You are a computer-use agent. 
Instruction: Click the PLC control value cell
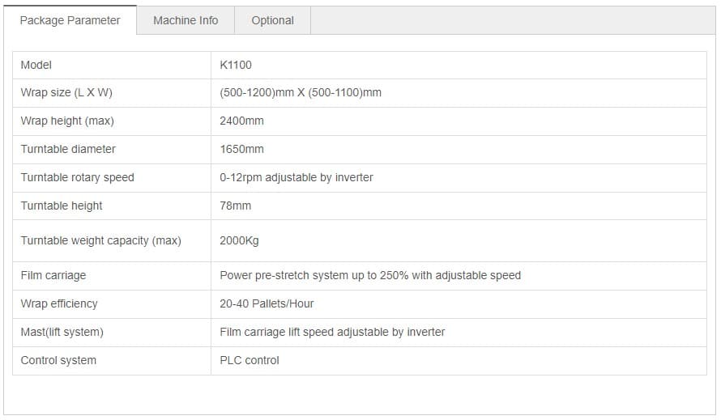(459, 361)
